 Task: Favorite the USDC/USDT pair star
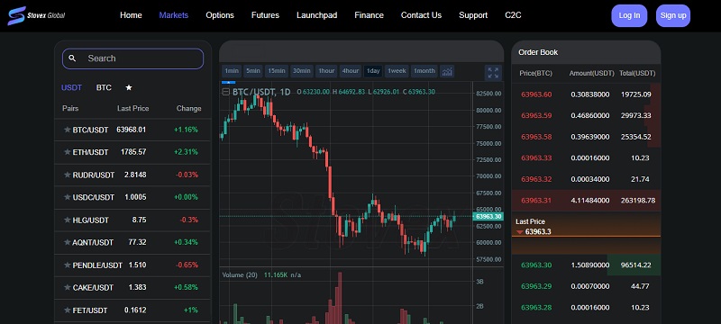[x=67, y=197]
